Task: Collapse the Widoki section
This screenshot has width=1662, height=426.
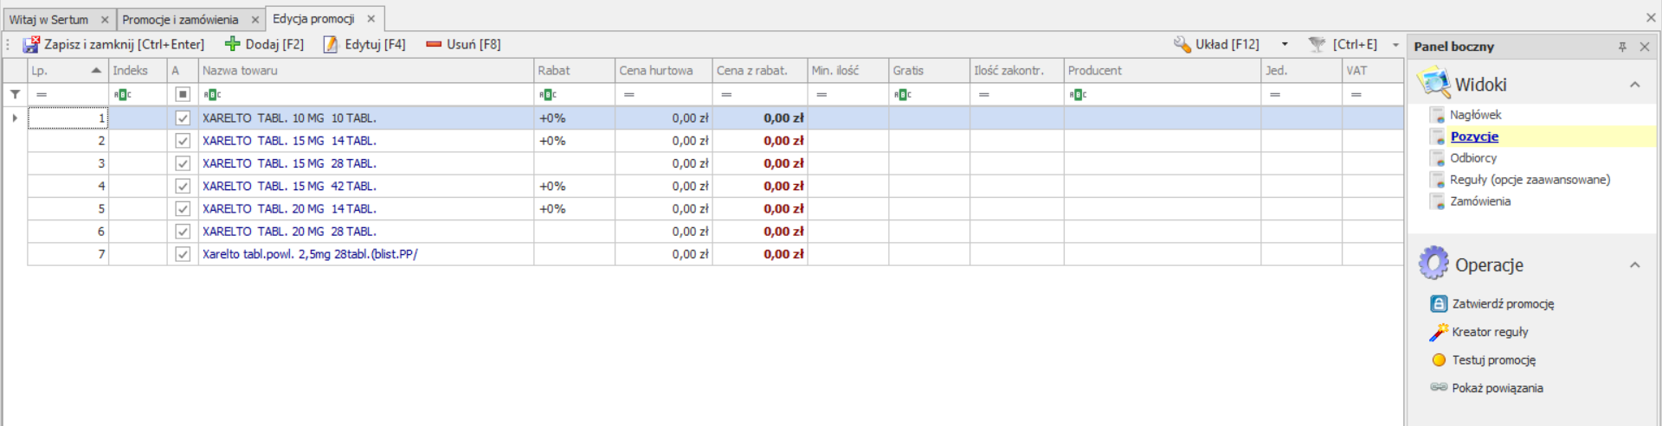Action: (1634, 85)
